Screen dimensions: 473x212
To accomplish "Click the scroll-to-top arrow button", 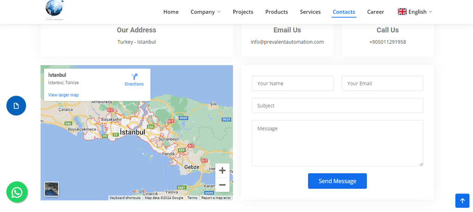I will click(x=462, y=200).
